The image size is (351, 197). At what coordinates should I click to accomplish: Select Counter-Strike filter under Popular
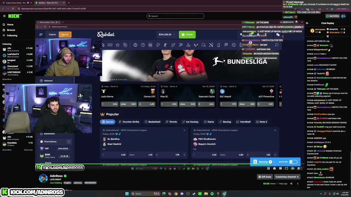click(x=129, y=122)
